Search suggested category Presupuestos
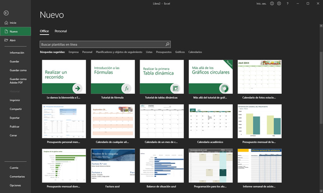Viewport: 323px width, 193px height. coord(164,52)
